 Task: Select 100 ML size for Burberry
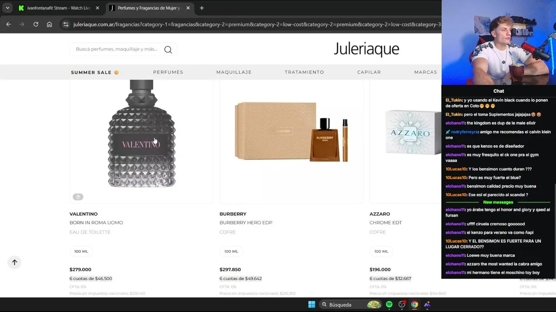pos(231,251)
